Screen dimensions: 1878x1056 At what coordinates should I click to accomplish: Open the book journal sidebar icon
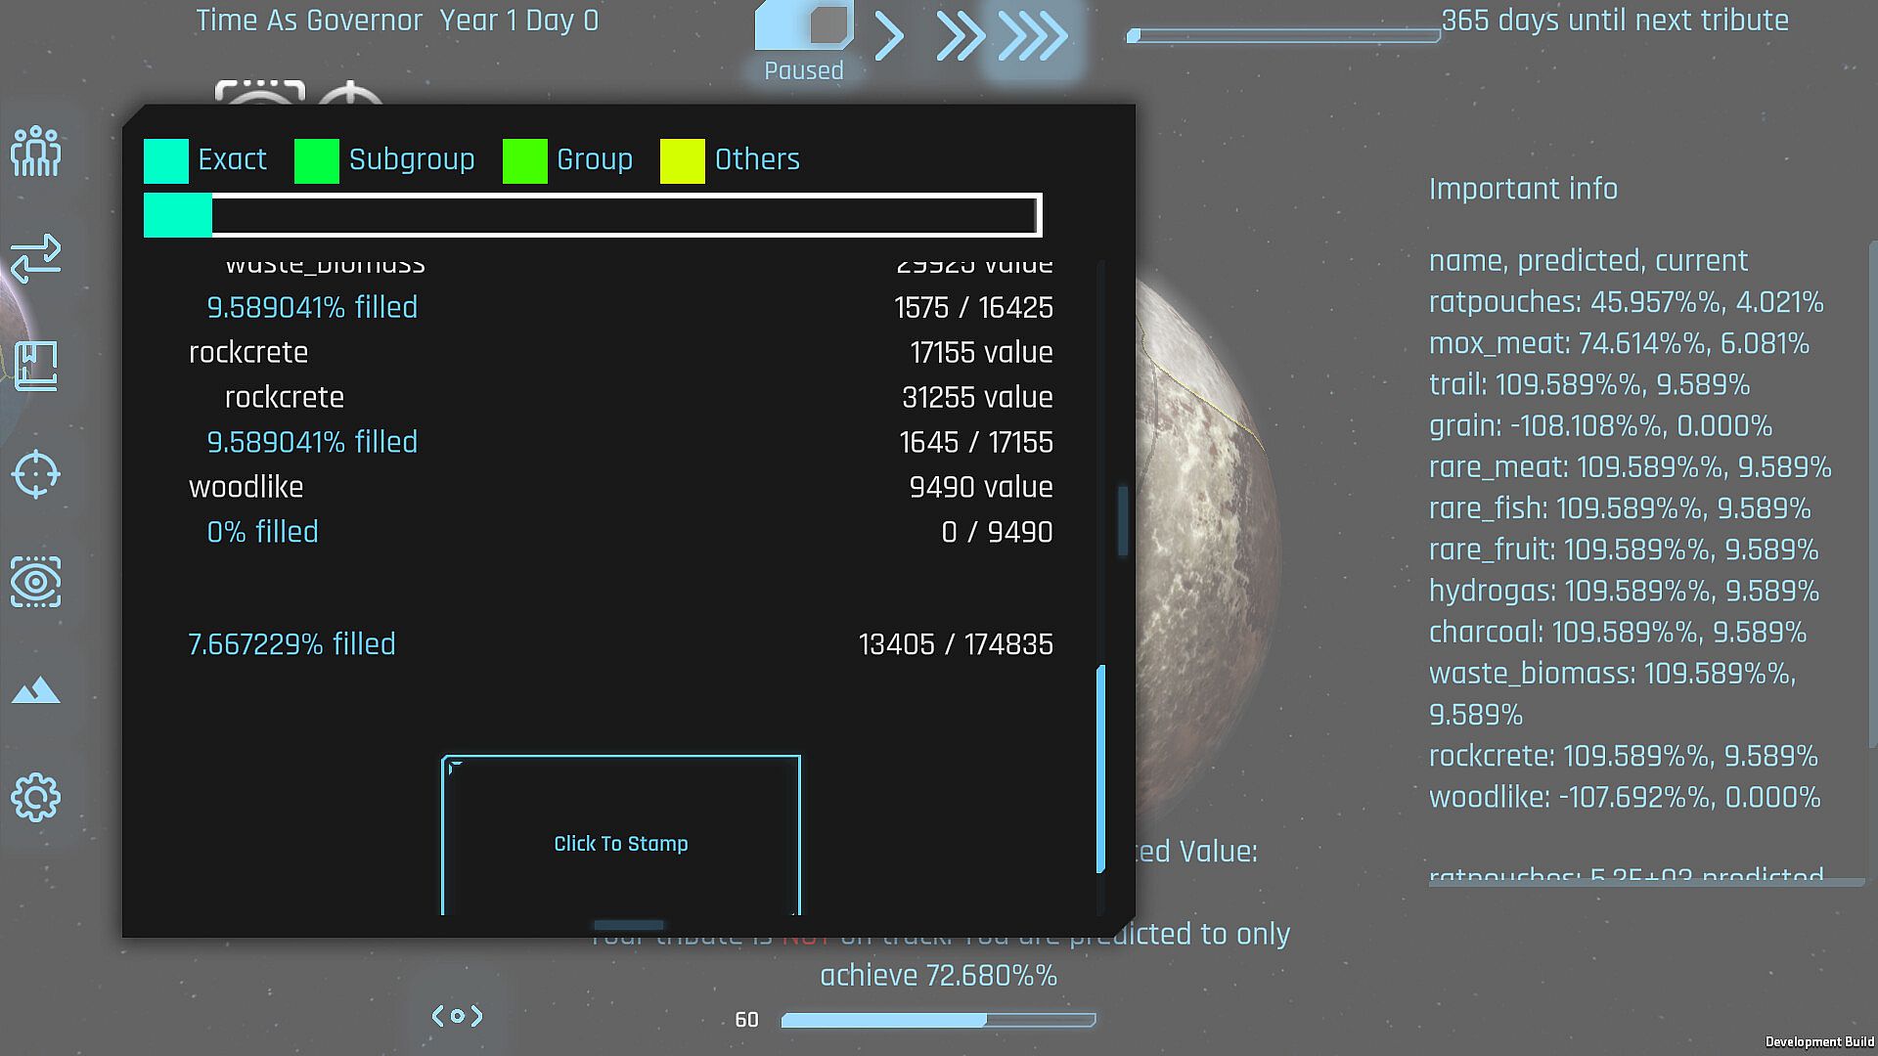point(36,367)
